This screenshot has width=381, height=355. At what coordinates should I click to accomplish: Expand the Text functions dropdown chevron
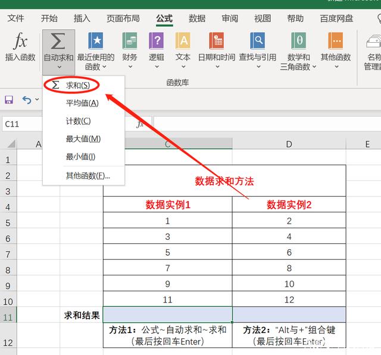click(x=183, y=67)
